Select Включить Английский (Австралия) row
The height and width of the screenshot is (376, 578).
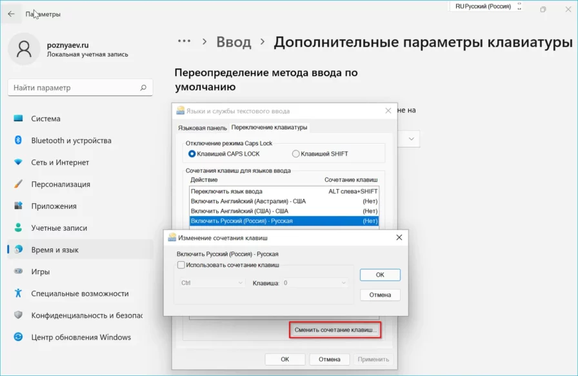[x=284, y=201]
